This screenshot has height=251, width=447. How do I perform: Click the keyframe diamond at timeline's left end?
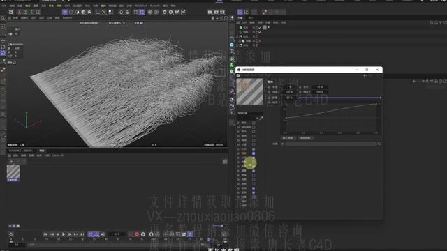coord(11,234)
